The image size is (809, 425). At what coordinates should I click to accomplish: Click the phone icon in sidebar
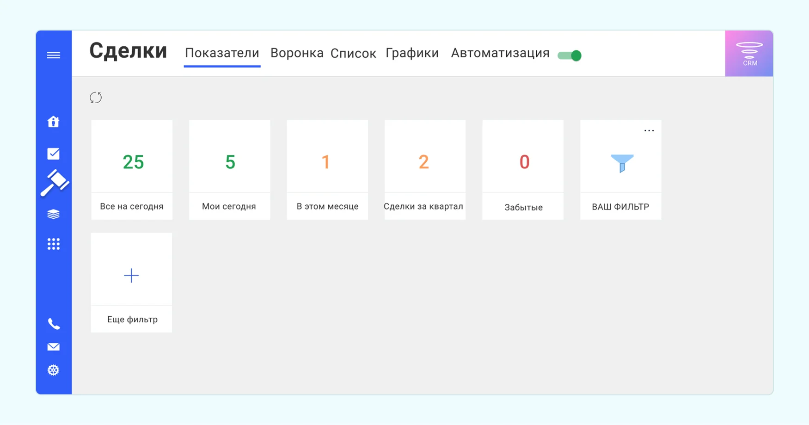pyautogui.click(x=54, y=324)
